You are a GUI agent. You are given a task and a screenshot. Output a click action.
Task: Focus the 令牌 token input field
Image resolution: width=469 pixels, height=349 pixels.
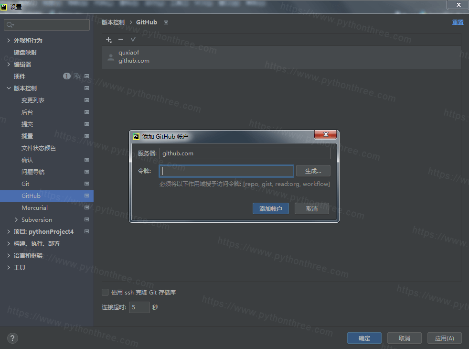point(226,171)
